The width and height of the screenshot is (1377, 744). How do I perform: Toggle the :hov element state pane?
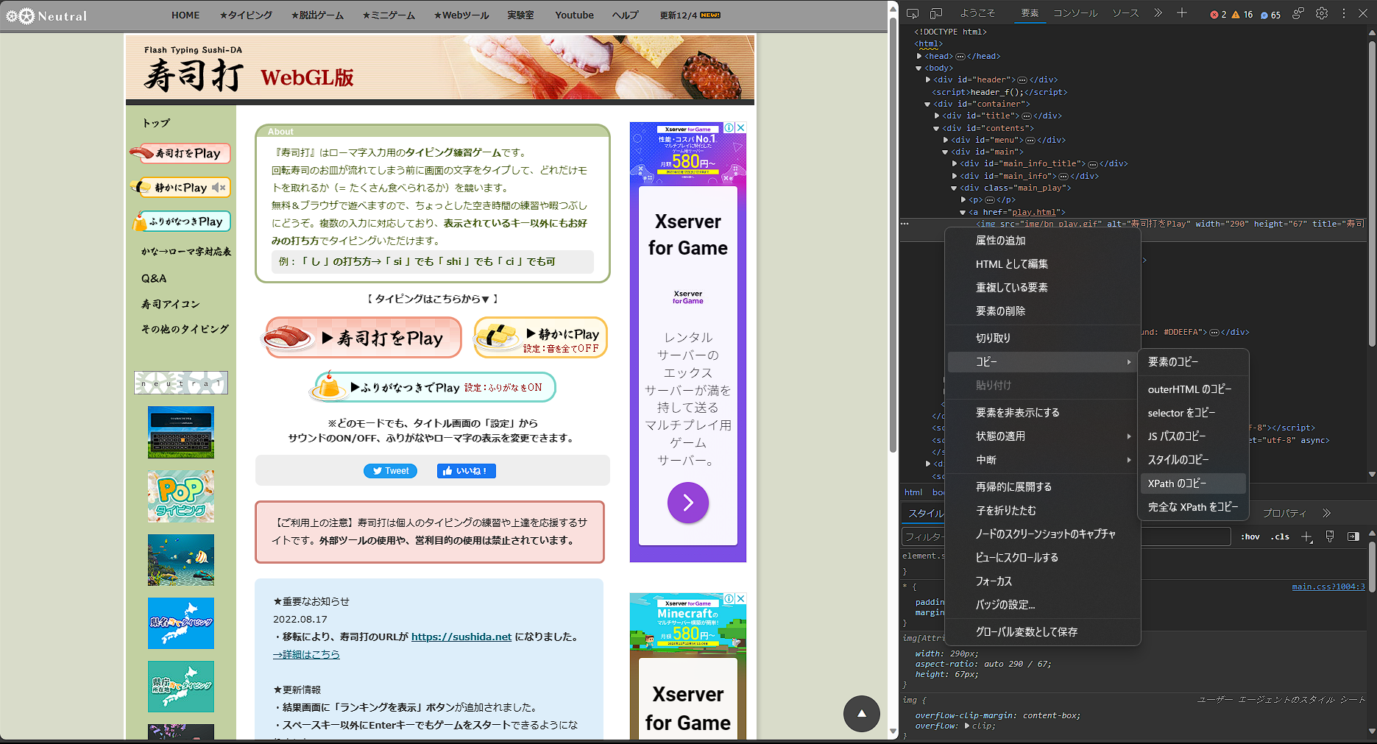[1250, 536]
